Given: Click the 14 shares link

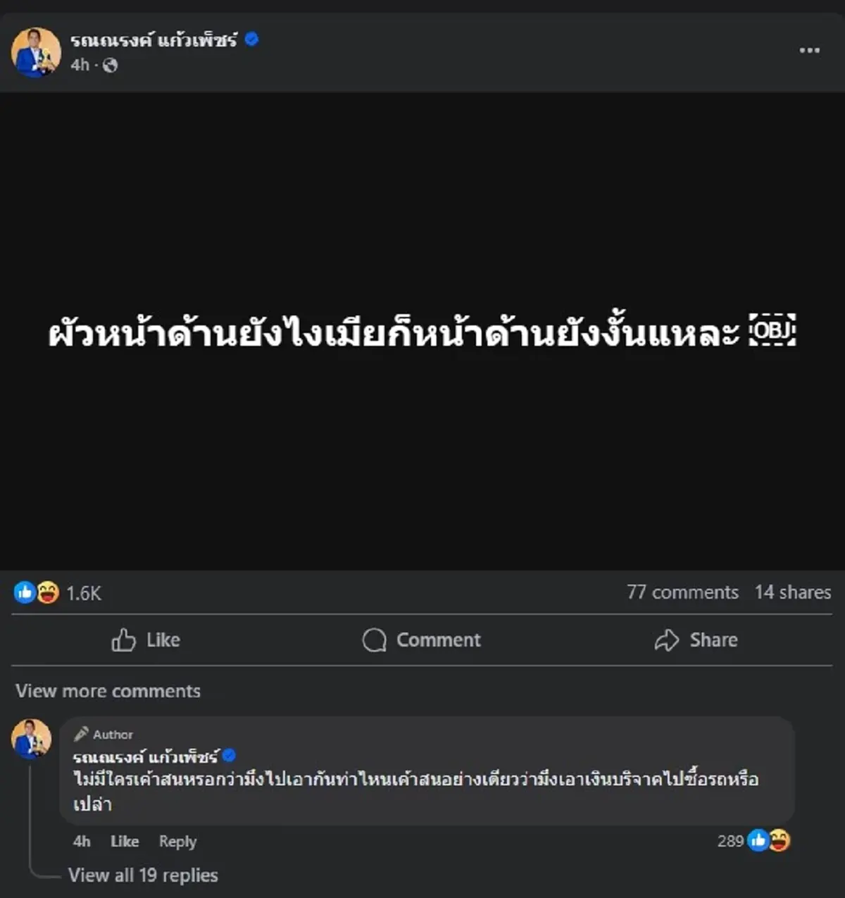Looking at the screenshot, I should click(x=791, y=592).
